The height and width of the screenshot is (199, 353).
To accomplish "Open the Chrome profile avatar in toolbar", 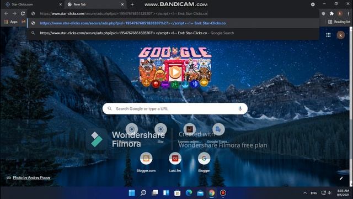I will click(340, 13).
